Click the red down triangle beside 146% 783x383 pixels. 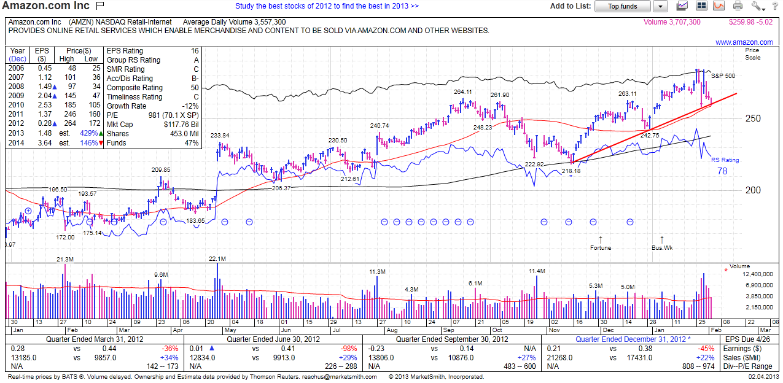click(x=100, y=143)
